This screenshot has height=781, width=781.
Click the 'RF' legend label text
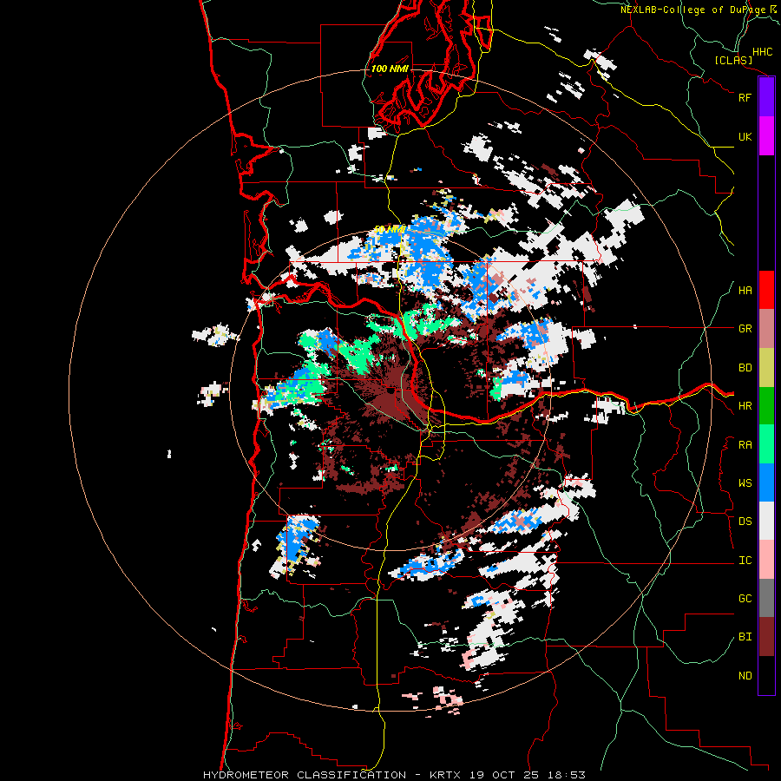point(745,97)
